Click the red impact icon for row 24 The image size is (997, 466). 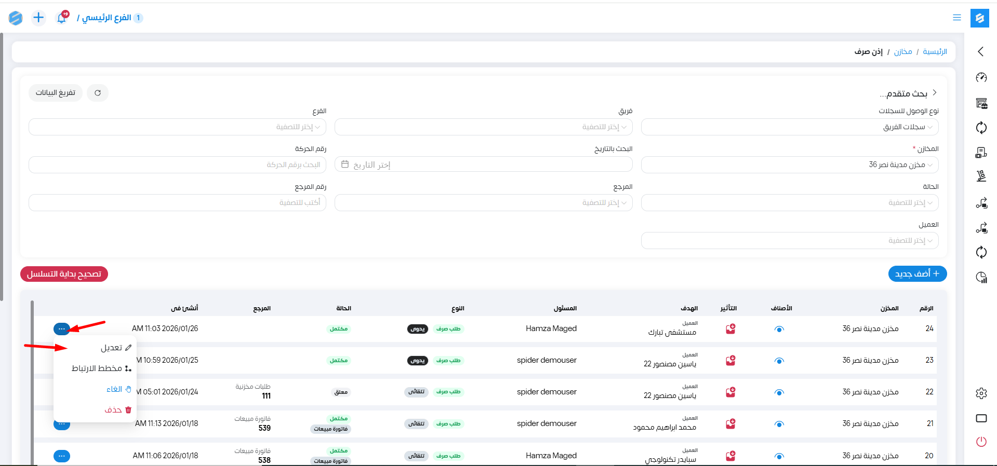[730, 329]
